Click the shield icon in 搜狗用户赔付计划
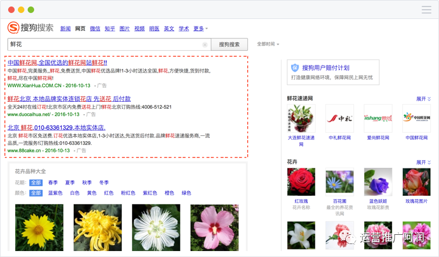The image size is (439, 257). point(295,68)
